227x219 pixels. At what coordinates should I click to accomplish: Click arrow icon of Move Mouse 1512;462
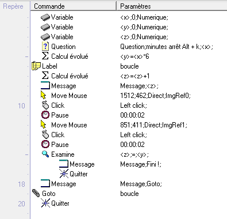point(44,96)
